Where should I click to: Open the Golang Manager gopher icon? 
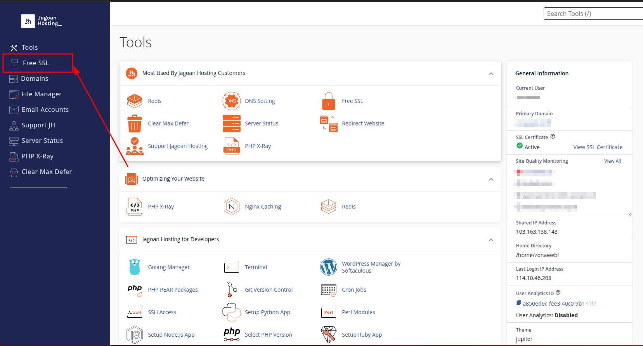pos(135,267)
